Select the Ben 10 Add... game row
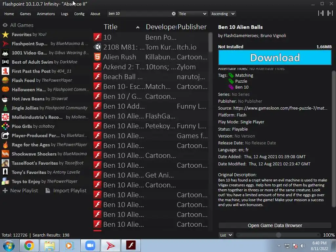Screen dimensions: 336x252 [x=151, y=106]
